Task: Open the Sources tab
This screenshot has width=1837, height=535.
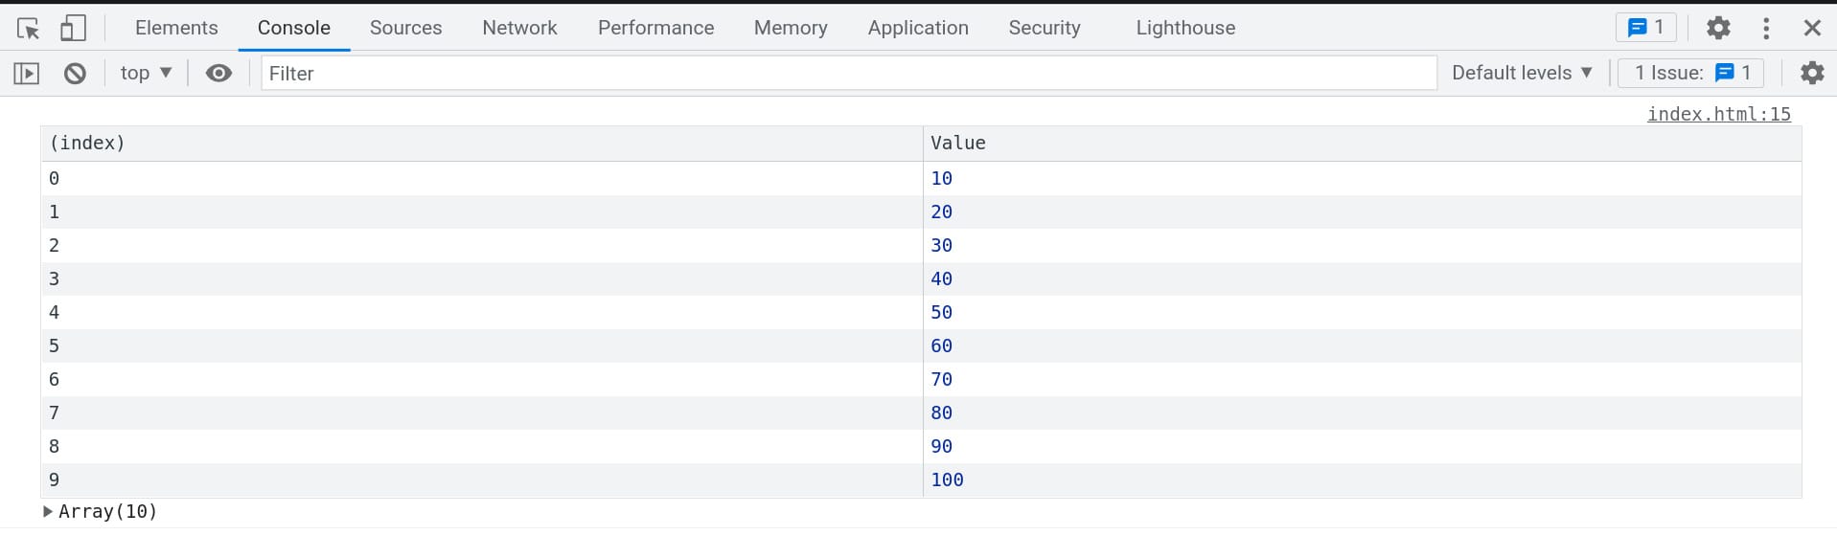Action: [x=405, y=28]
